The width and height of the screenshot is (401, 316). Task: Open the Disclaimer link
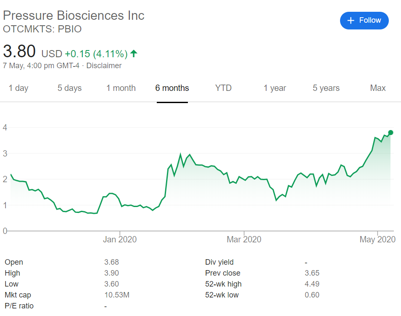[x=104, y=66]
